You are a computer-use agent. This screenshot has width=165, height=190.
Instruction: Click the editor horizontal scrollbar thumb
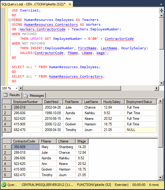[x=72, y=88]
